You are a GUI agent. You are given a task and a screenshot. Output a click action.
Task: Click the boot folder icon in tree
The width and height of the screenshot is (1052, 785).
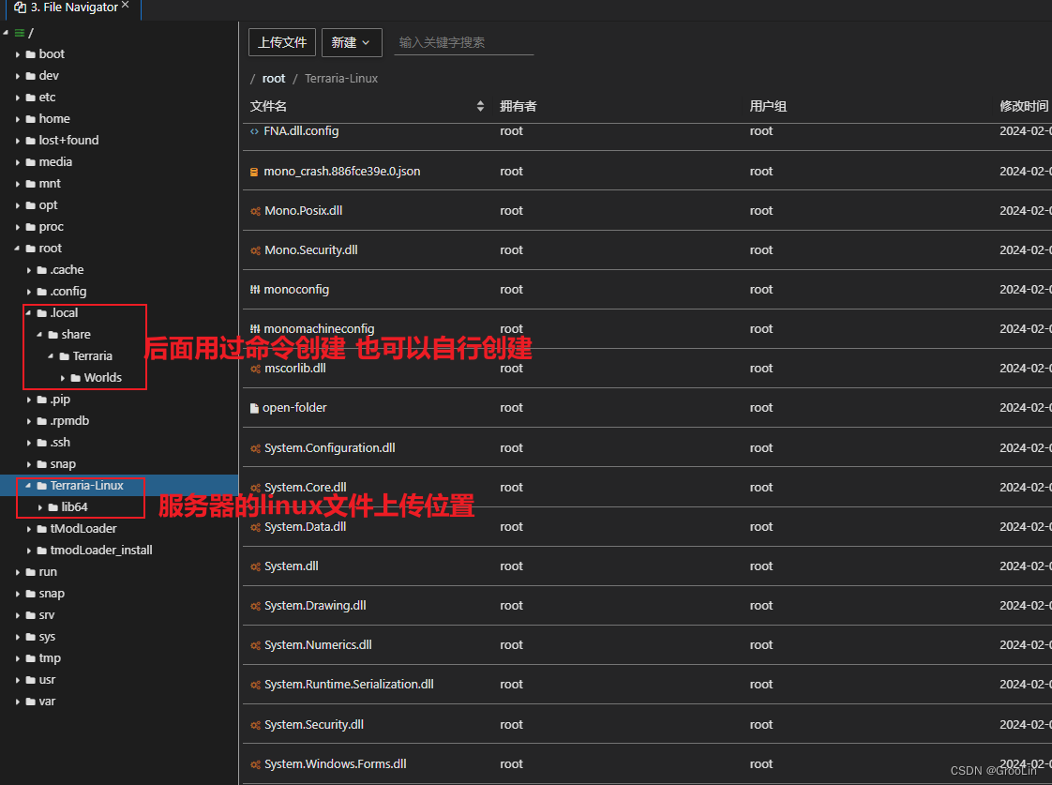[x=30, y=55]
